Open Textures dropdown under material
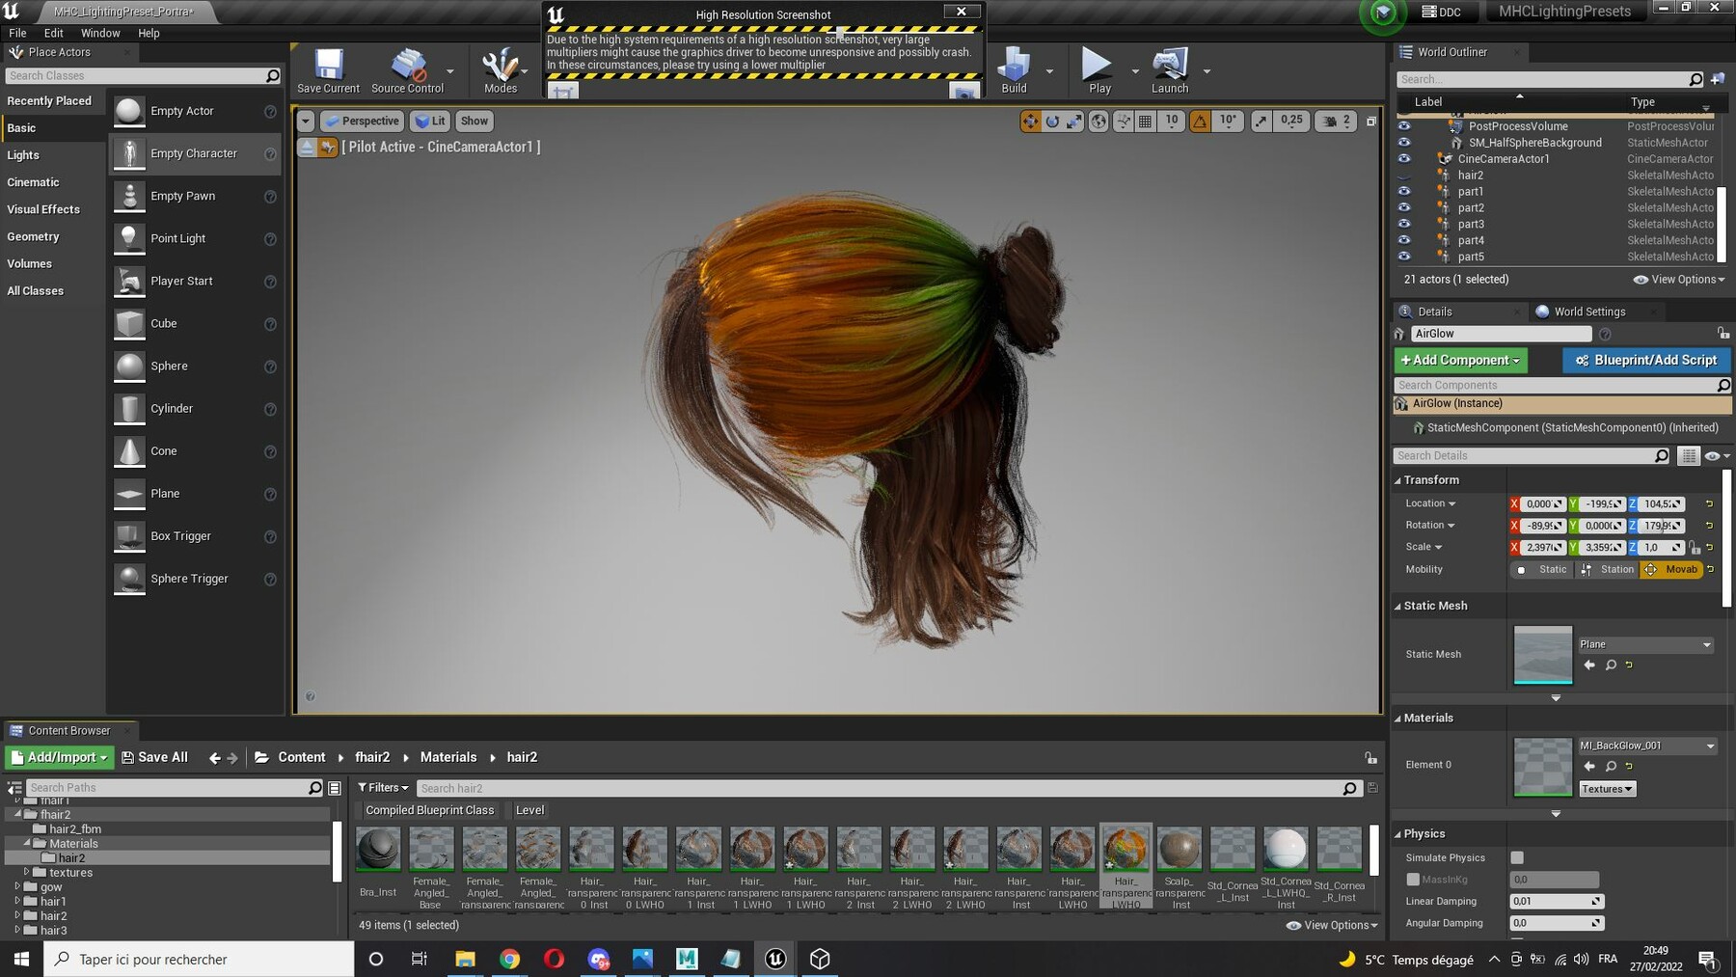 click(1607, 789)
